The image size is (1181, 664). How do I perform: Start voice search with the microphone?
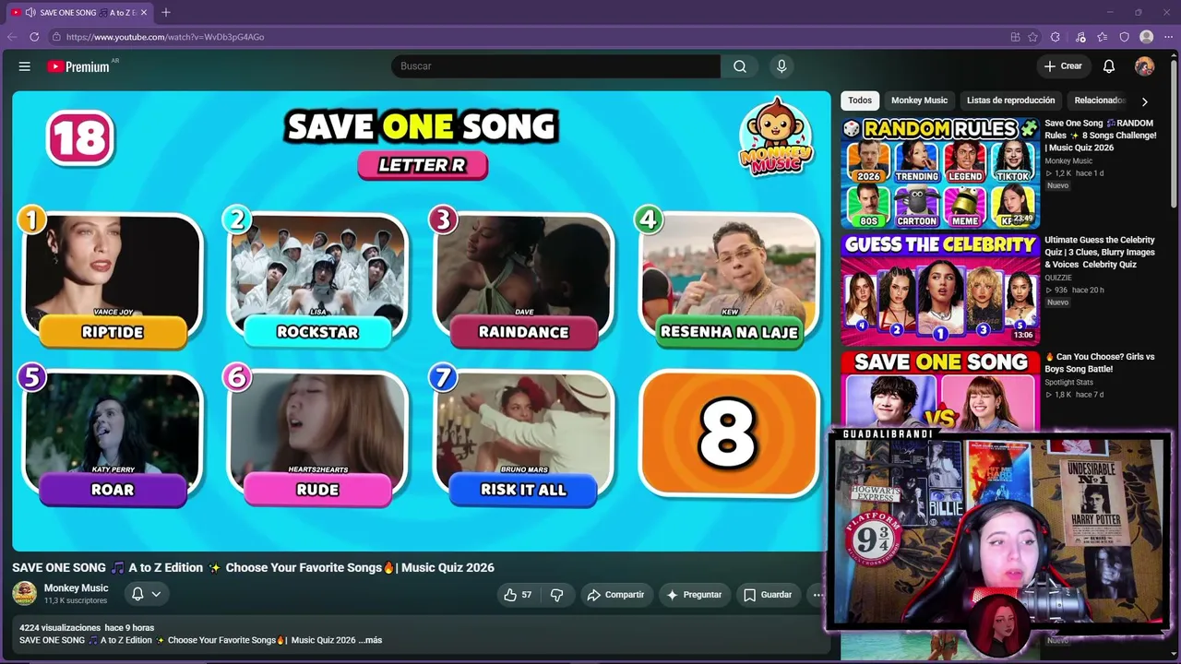click(x=781, y=66)
